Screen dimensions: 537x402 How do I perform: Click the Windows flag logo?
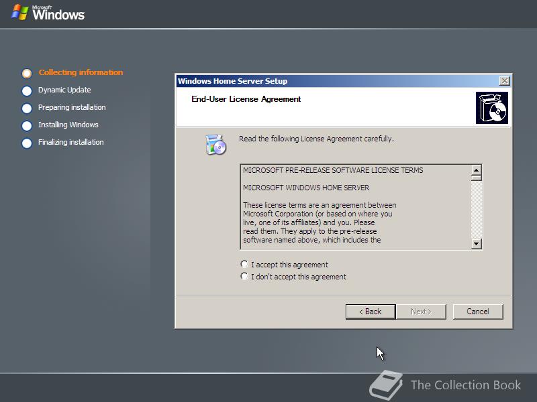pos(20,12)
